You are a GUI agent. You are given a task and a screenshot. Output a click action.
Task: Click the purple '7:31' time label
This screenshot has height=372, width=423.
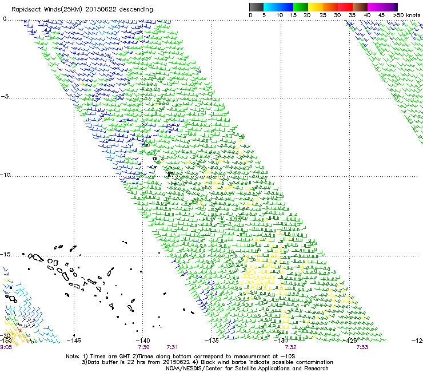tap(172, 347)
